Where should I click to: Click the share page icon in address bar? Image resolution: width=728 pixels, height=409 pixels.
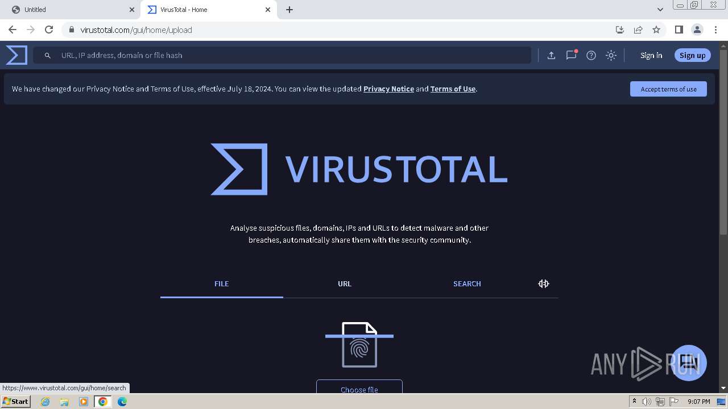pos(638,30)
